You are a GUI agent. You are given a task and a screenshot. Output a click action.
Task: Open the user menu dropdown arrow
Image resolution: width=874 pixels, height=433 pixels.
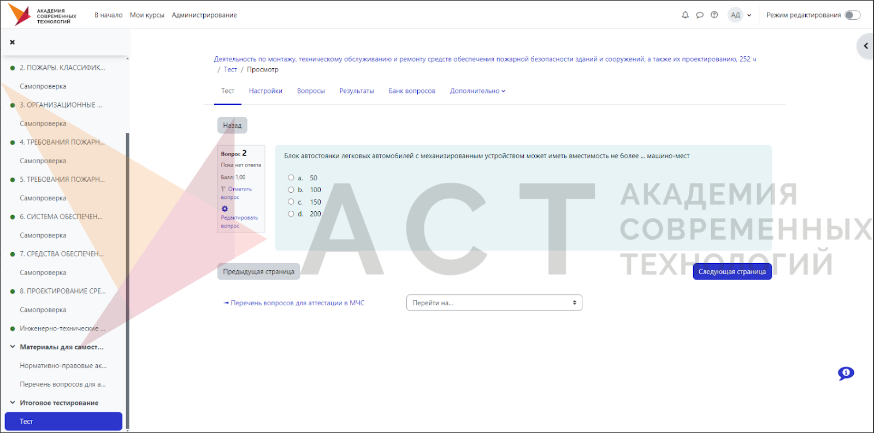749,15
